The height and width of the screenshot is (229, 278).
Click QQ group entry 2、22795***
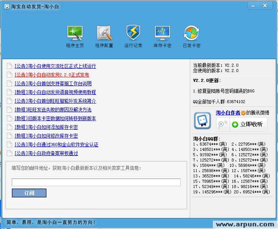pos(248,144)
